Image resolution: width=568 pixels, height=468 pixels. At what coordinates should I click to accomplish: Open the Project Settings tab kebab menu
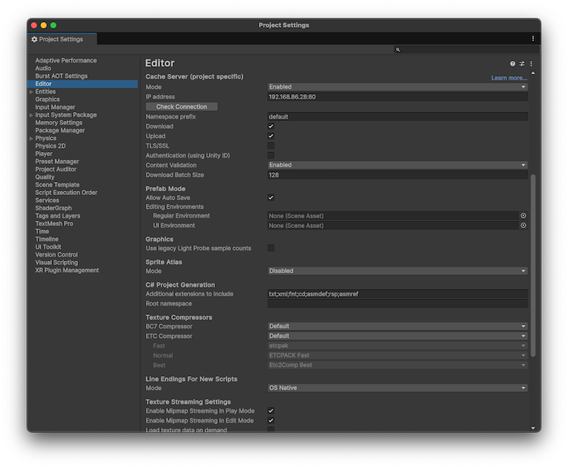533,38
